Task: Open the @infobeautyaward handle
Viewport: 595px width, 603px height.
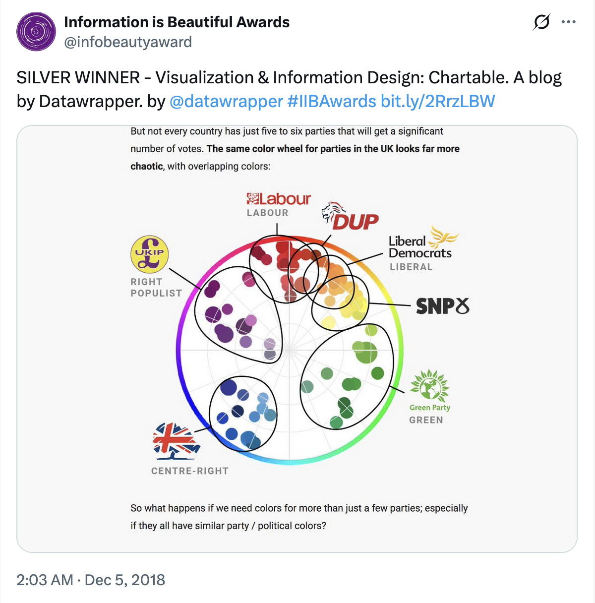Action: pos(128,42)
